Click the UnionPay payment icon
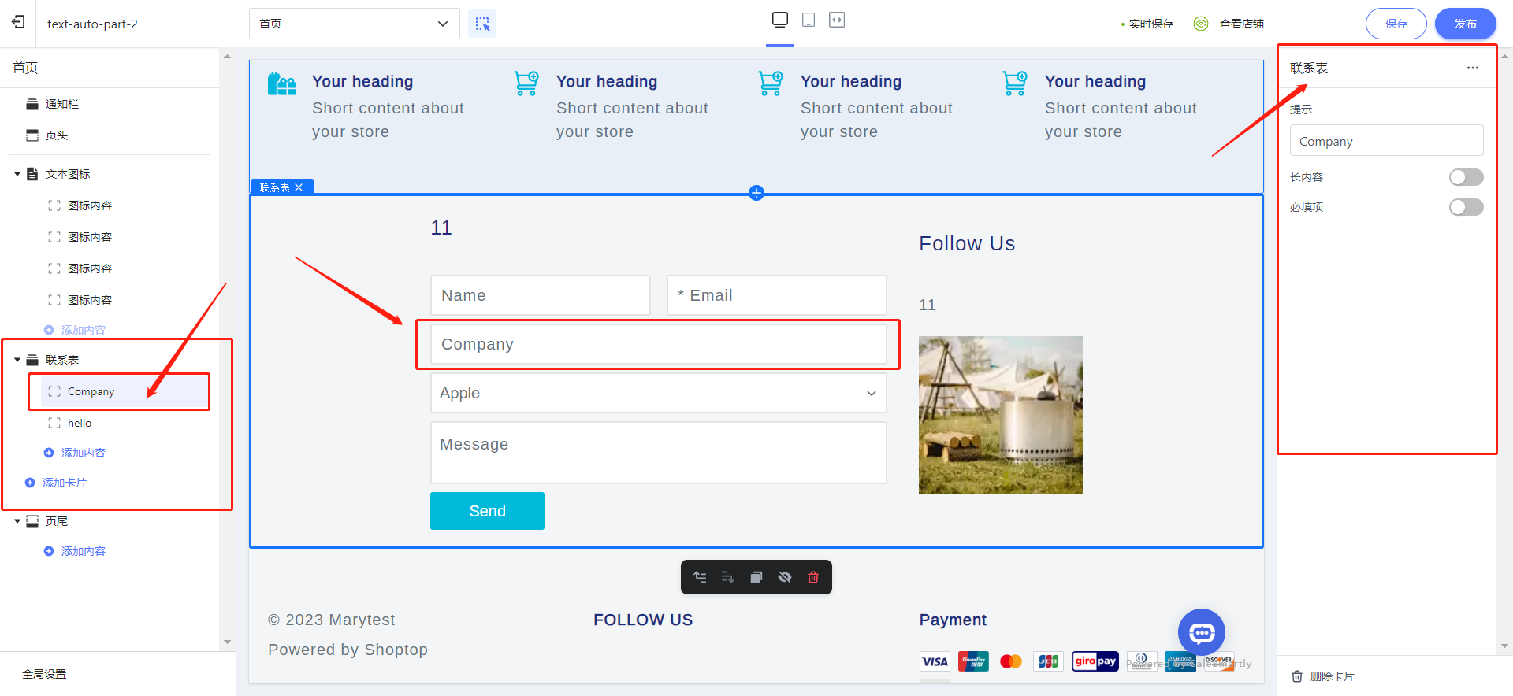Screen dimensions: 1513x696 pos(973,661)
